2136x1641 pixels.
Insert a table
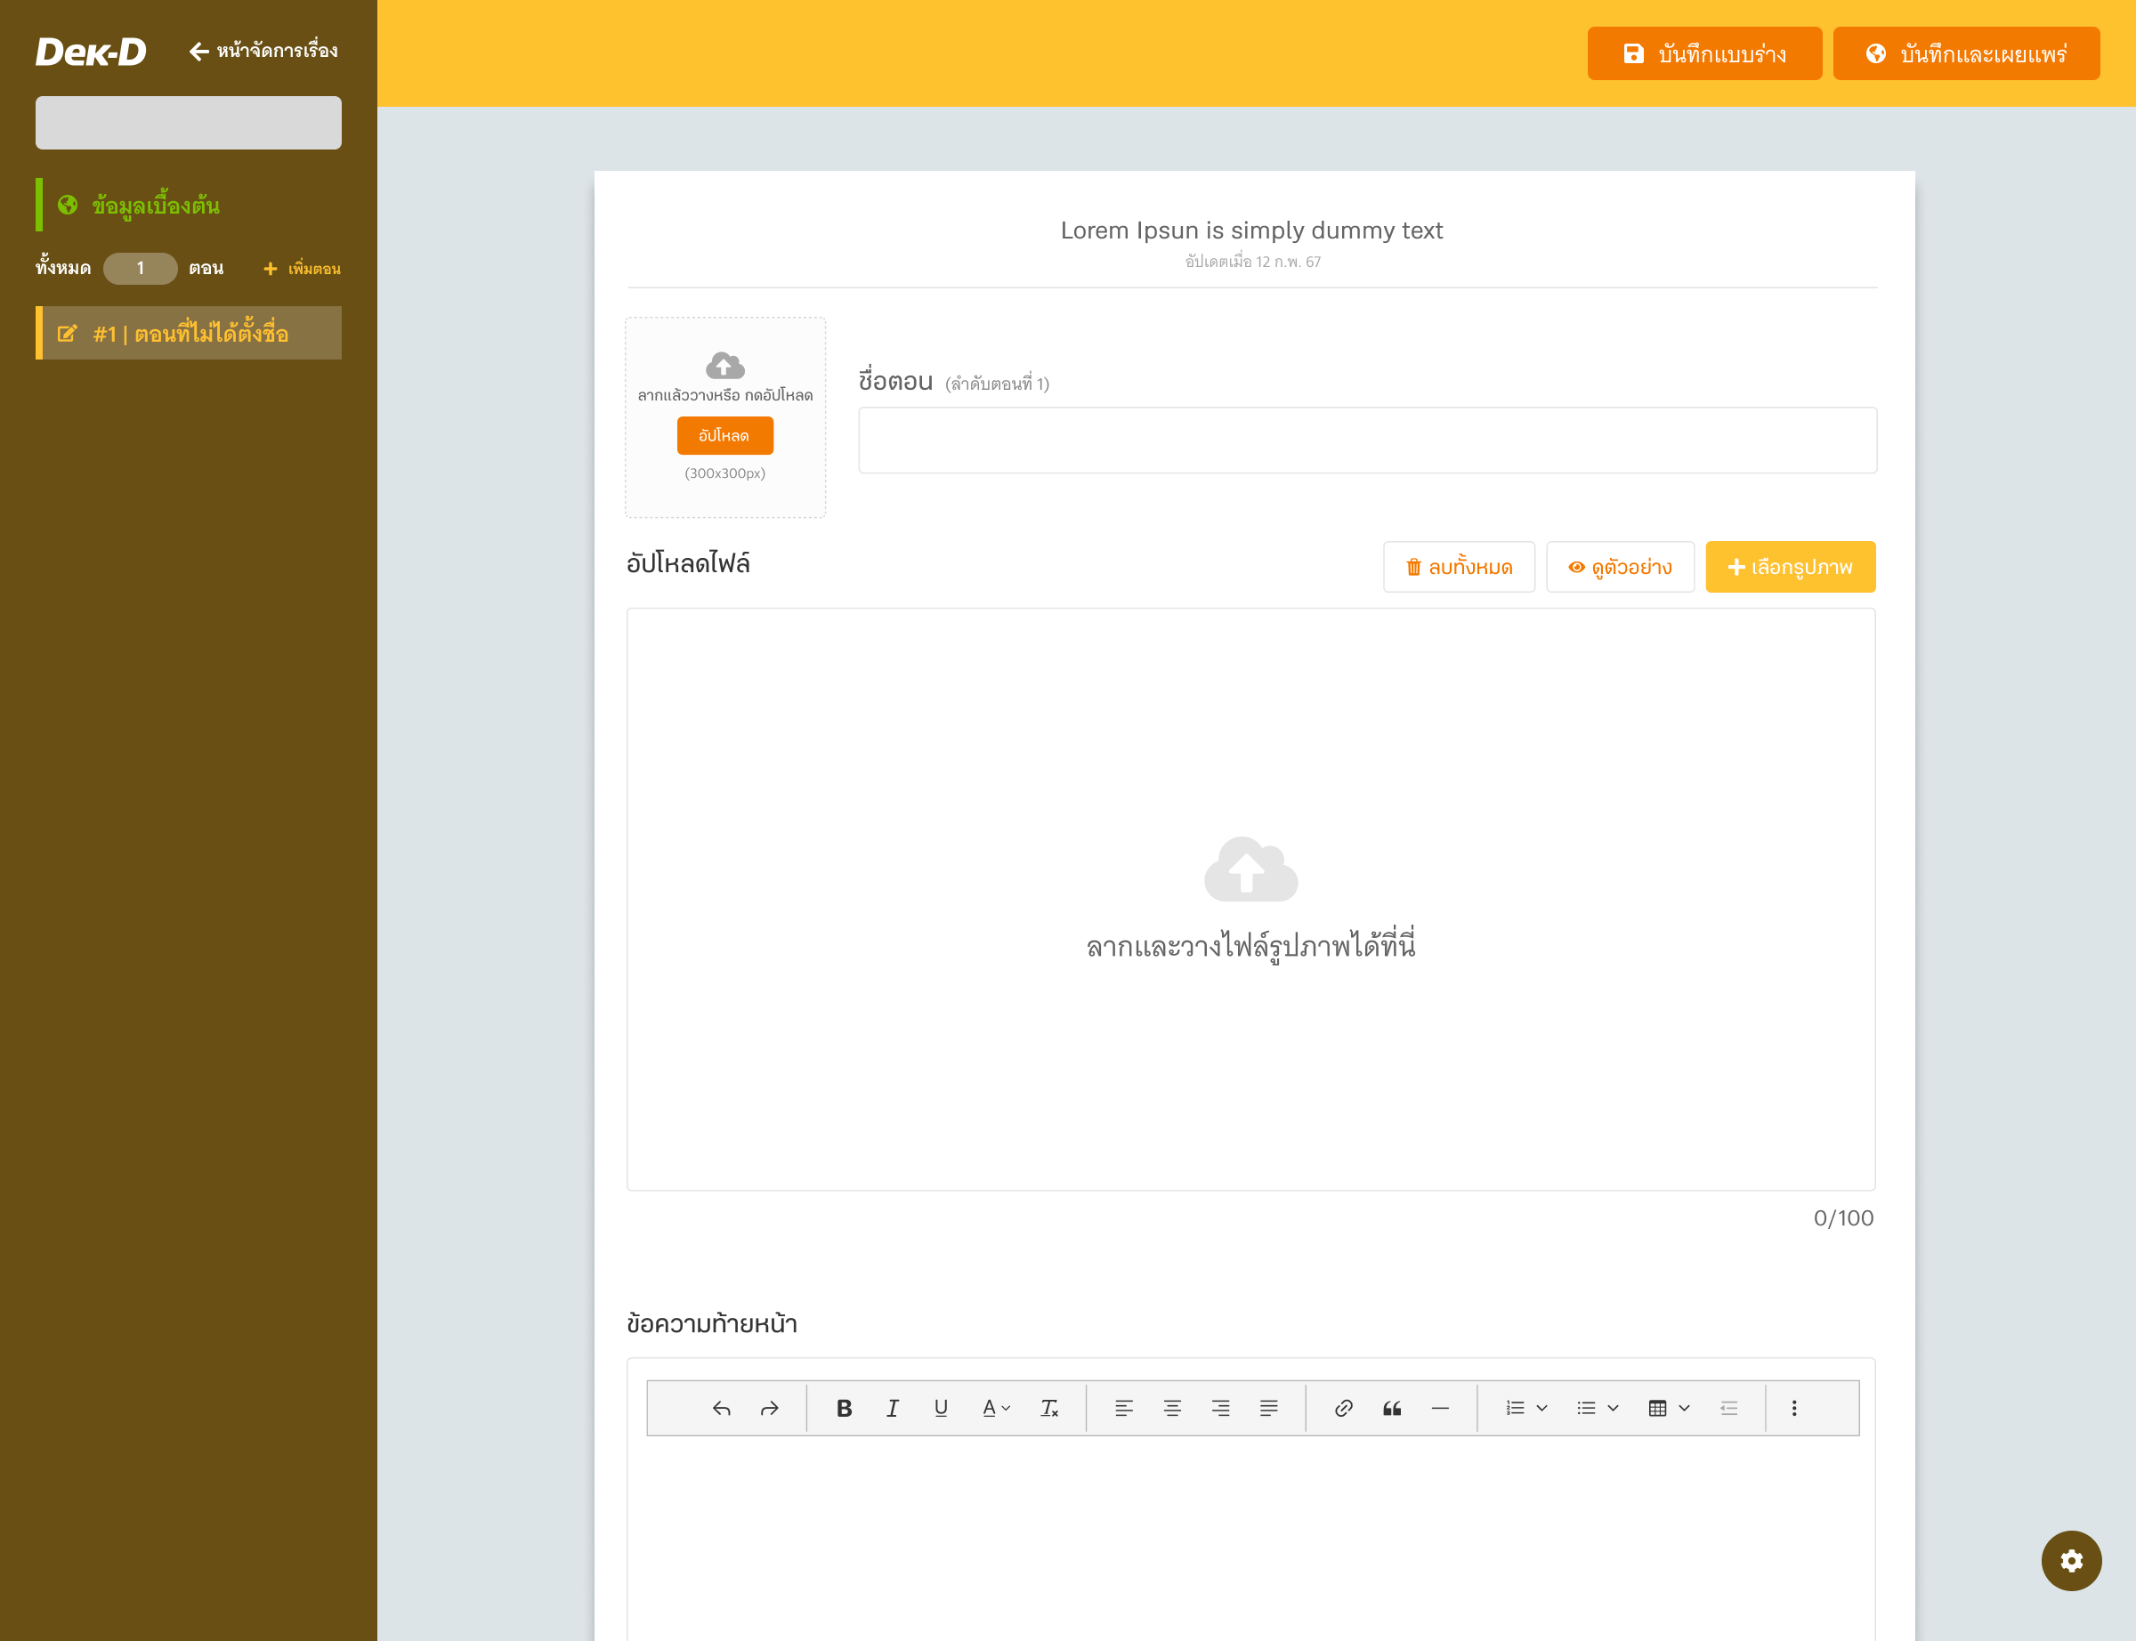tap(1657, 1408)
